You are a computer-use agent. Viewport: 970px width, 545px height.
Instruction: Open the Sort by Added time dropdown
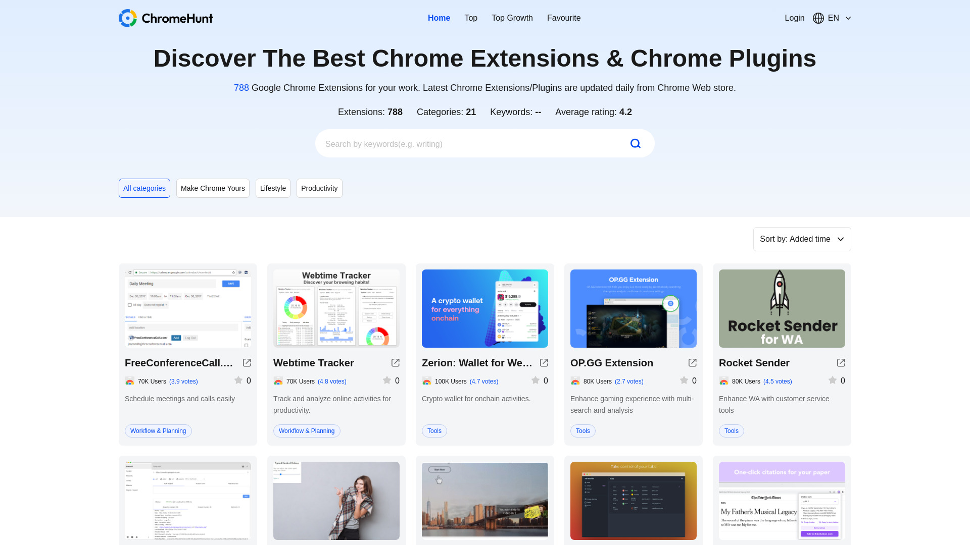click(802, 239)
